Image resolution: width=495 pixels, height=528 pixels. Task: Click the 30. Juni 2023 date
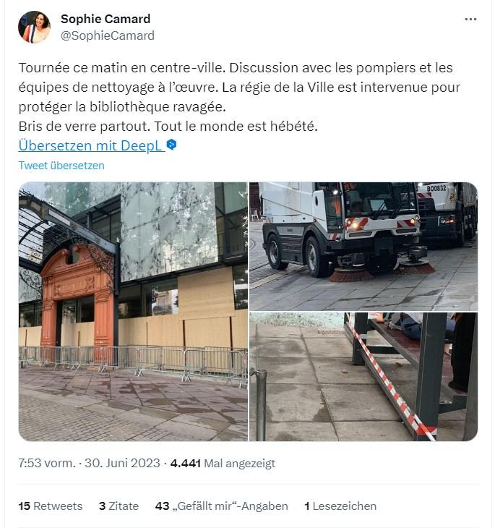[122, 463]
